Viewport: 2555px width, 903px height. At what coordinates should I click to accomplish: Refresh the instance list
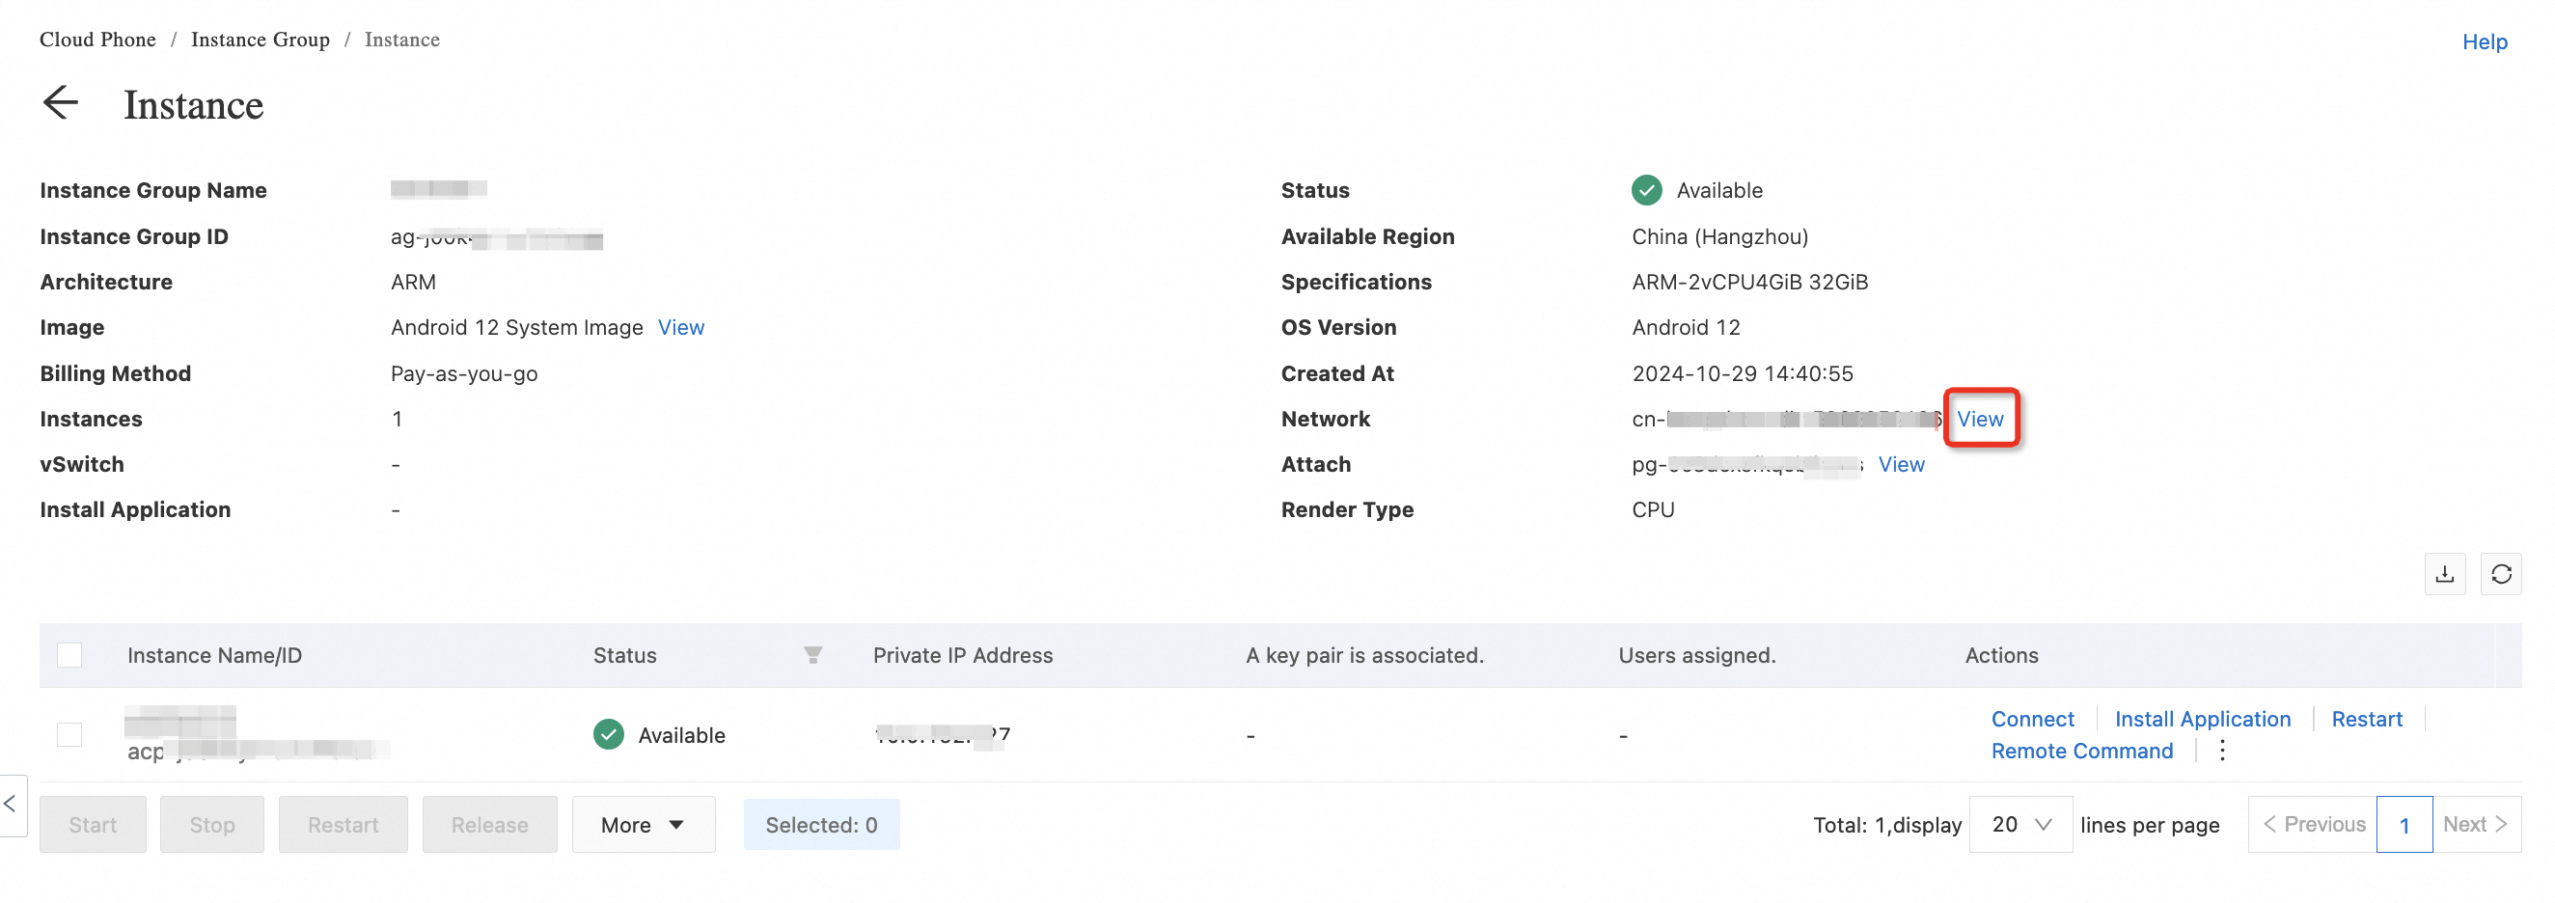[2500, 574]
